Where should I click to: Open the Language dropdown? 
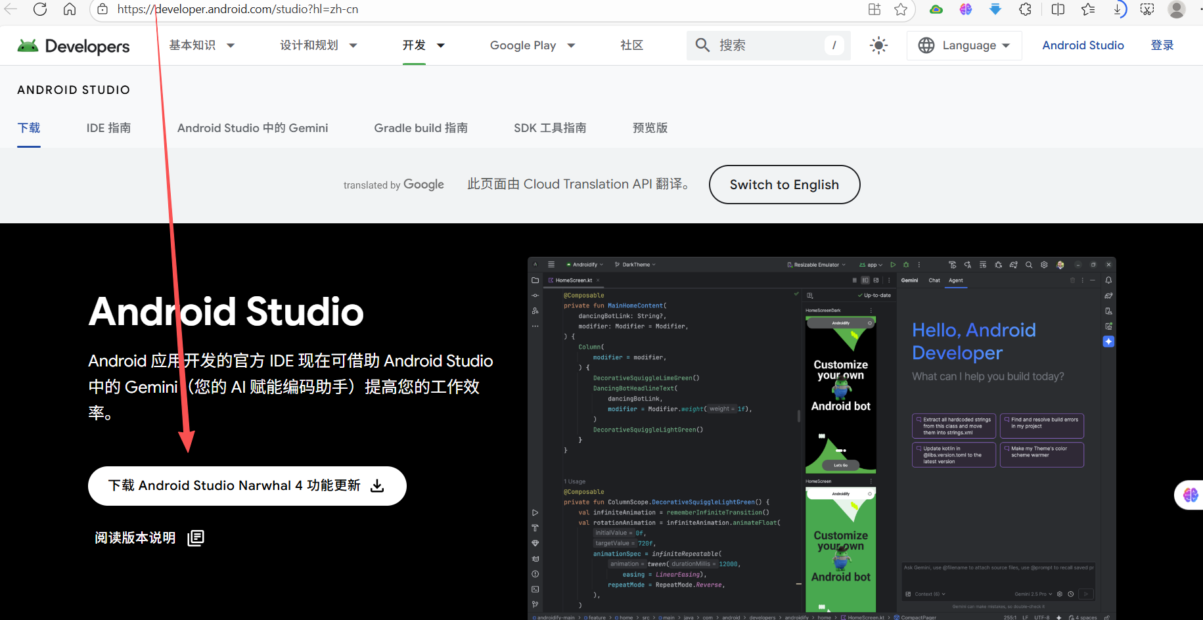tap(964, 45)
